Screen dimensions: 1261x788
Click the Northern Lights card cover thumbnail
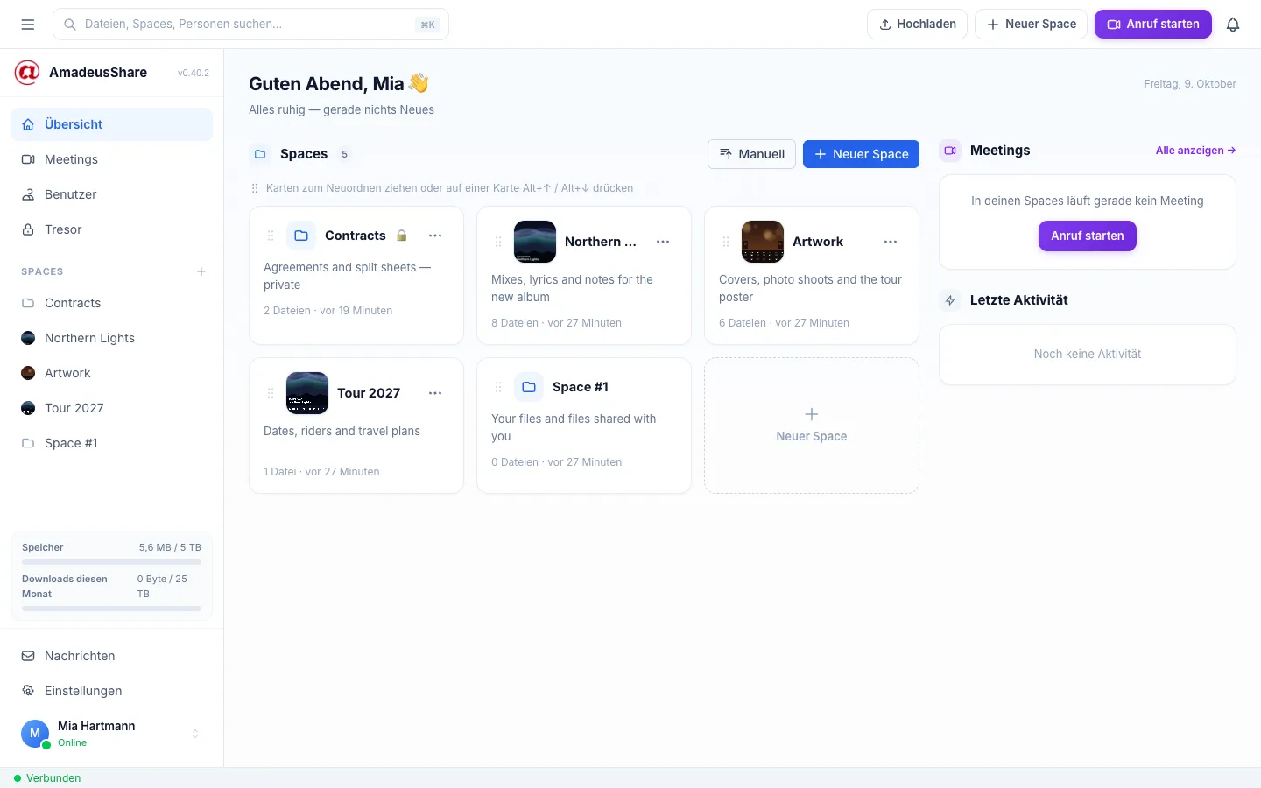[x=535, y=242]
